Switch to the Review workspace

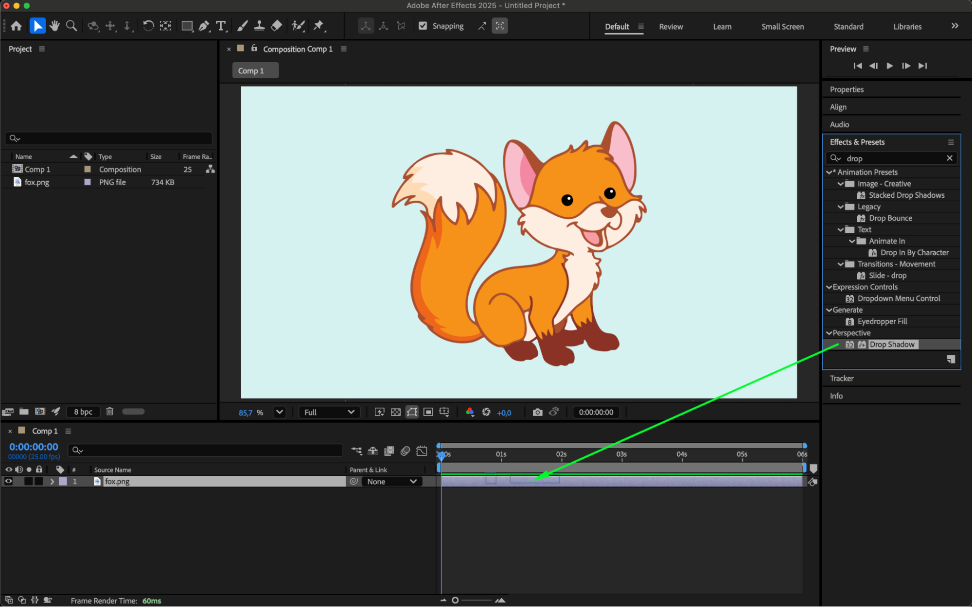pyautogui.click(x=671, y=27)
